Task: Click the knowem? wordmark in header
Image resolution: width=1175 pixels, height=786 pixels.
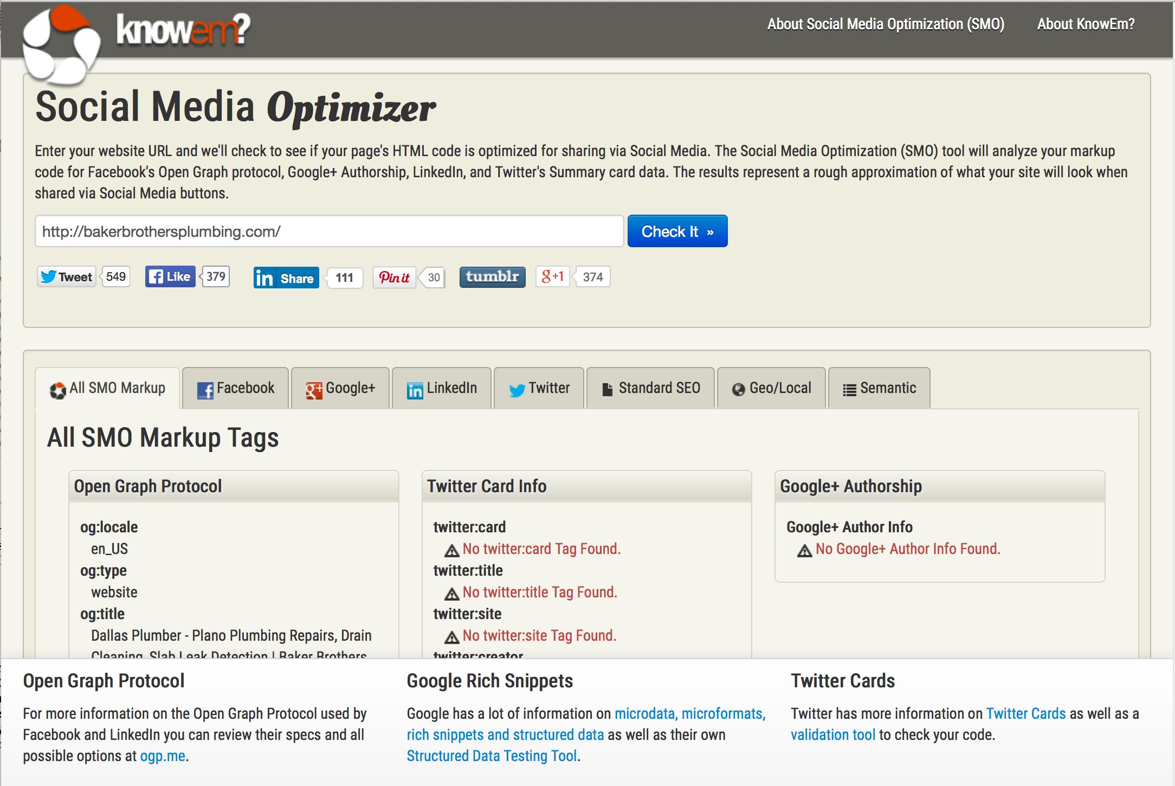Action: click(x=183, y=28)
